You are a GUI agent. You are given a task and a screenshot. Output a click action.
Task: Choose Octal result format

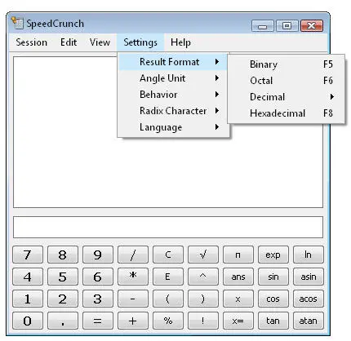pos(287,81)
